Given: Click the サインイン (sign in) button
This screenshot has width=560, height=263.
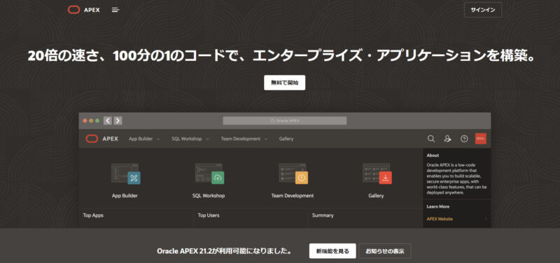Looking at the screenshot, I should click(x=483, y=10).
